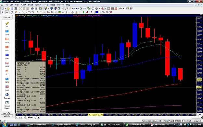Image resolution: width=203 pixels, height=127 pixels.
Task: Select the AUD flag in FastLook
Action: pos(7,32)
